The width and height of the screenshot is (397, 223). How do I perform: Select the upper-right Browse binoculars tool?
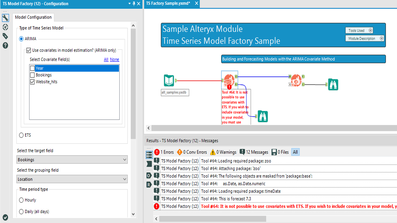(x=333, y=84)
